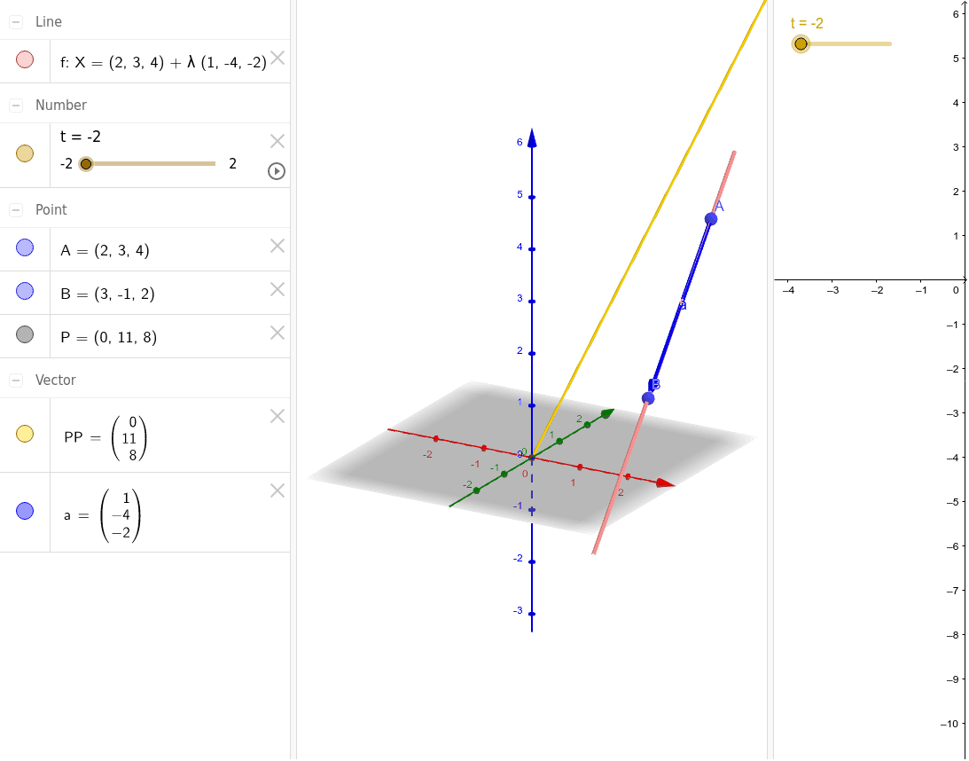Select the line f equation text
Screen dimensions: 969x761
pos(163,63)
